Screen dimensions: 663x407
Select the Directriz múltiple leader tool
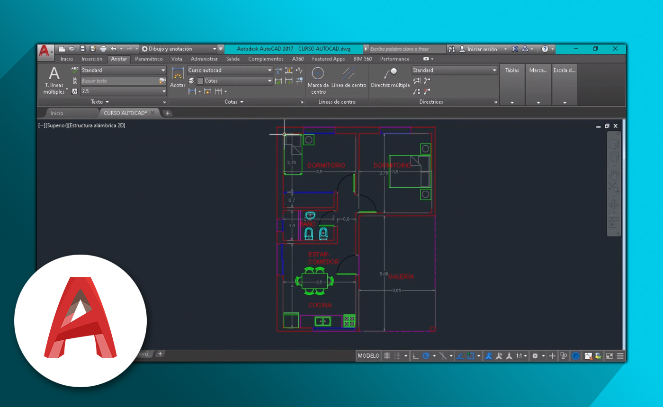(390, 78)
